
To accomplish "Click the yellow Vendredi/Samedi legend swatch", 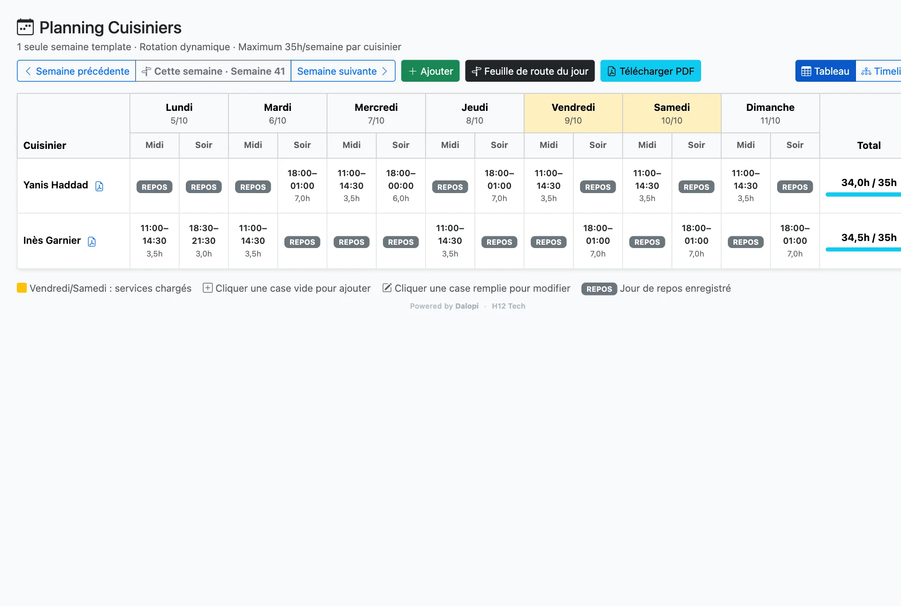I will point(22,288).
